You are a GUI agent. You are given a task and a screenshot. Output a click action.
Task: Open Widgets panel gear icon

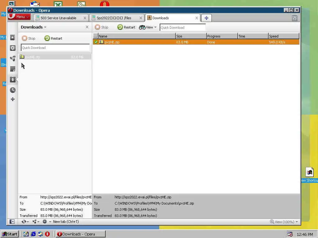(12, 48)
